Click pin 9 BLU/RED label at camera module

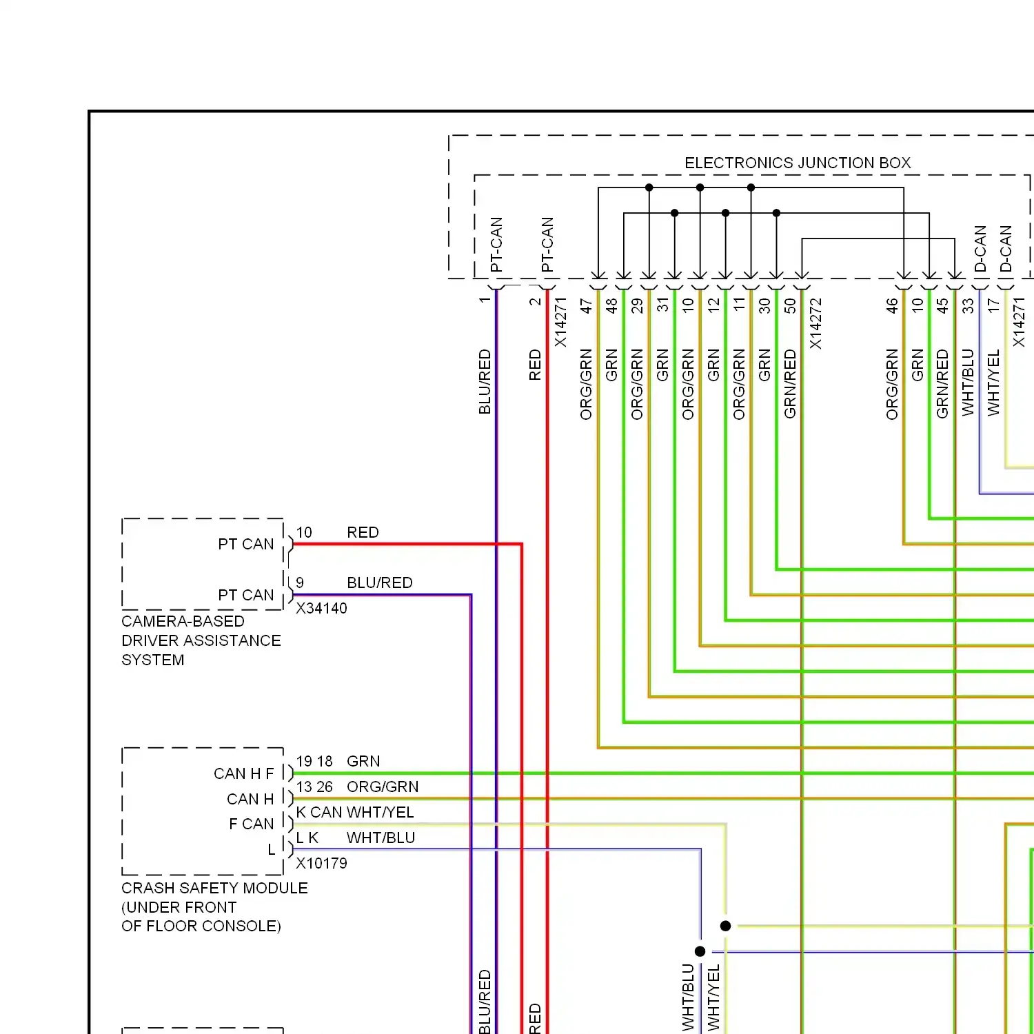[354, 582]
